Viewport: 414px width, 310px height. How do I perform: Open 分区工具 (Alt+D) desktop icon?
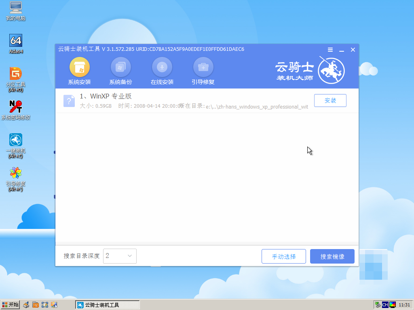tap(16, 80)
